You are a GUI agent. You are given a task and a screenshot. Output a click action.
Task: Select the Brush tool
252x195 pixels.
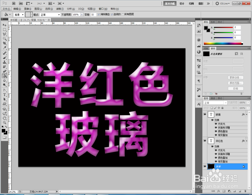[5, 58]
